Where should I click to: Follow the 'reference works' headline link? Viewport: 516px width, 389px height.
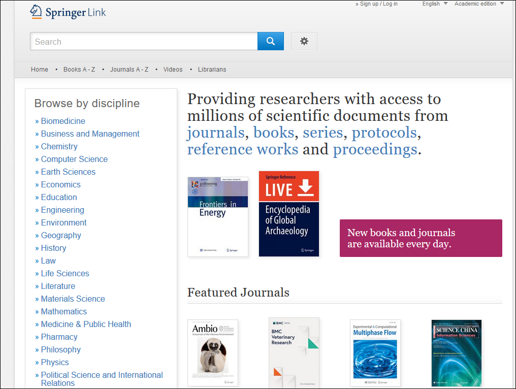click(243, 149)
